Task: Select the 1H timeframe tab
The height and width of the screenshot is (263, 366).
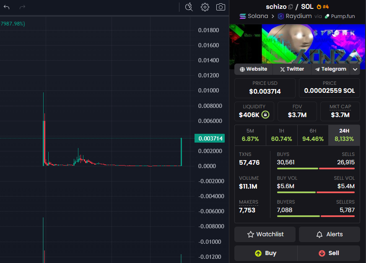Action: (281, 135)
